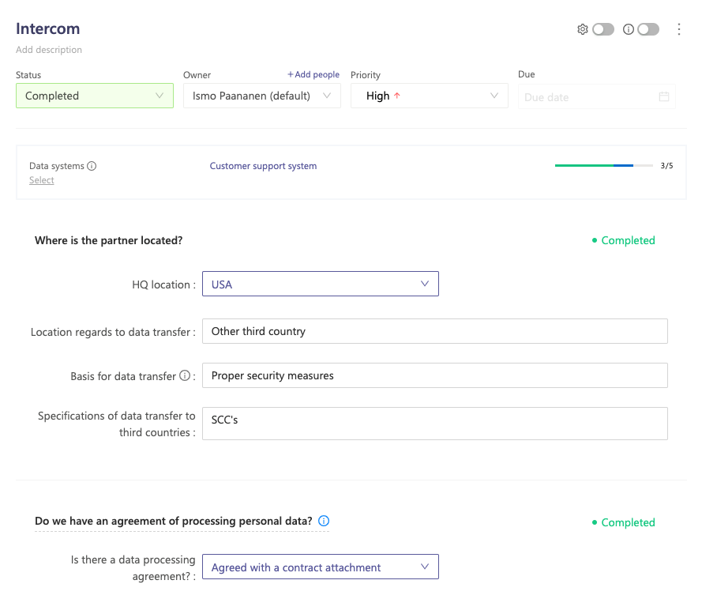The width and height of the screenshot is (702, 599).
Task: Click the agreement of processing personal data heading
Action: coord(174,521)
